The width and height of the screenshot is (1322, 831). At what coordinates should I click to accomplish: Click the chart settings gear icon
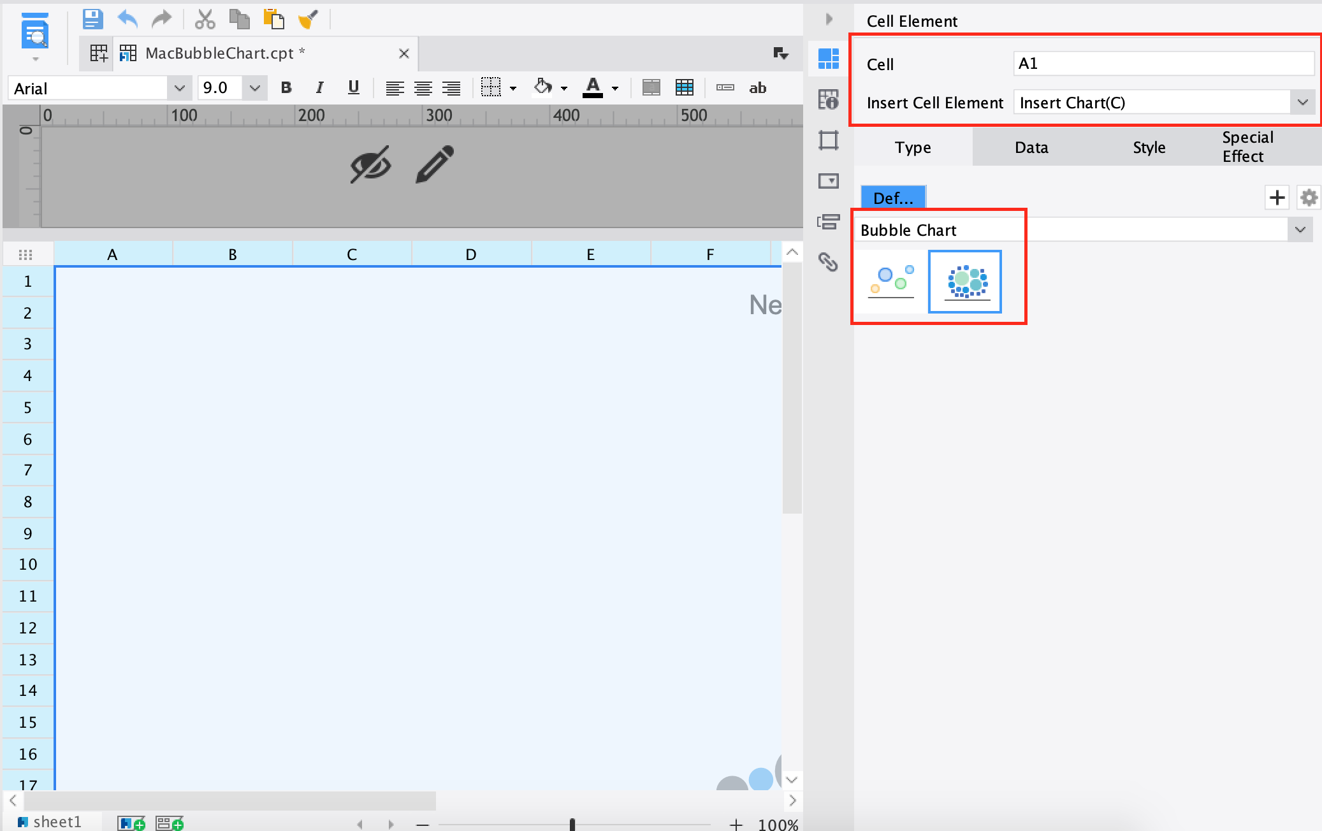[x=1309, y=198]
